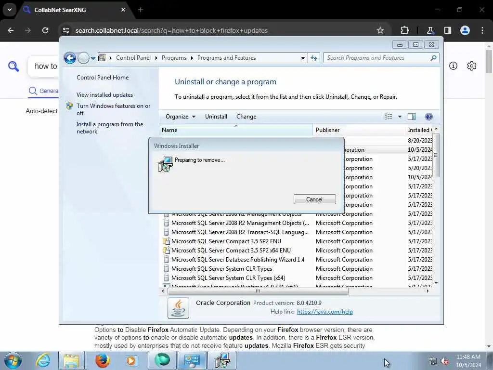The height and width of the screenshot is (370, 493).
Task: Open the java.com/help link
Action: tap(325, 312)
